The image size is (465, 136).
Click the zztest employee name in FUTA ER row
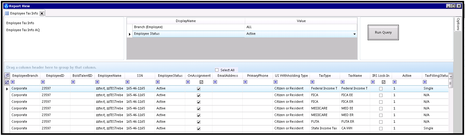coord(110,122)
